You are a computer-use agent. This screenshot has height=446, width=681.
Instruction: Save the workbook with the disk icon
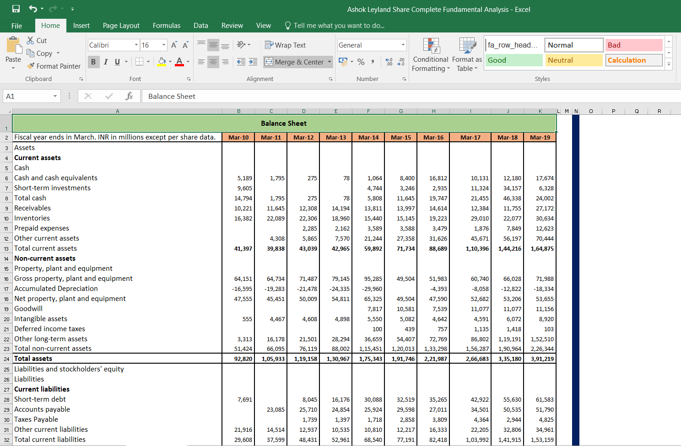(x=16, y=9)
